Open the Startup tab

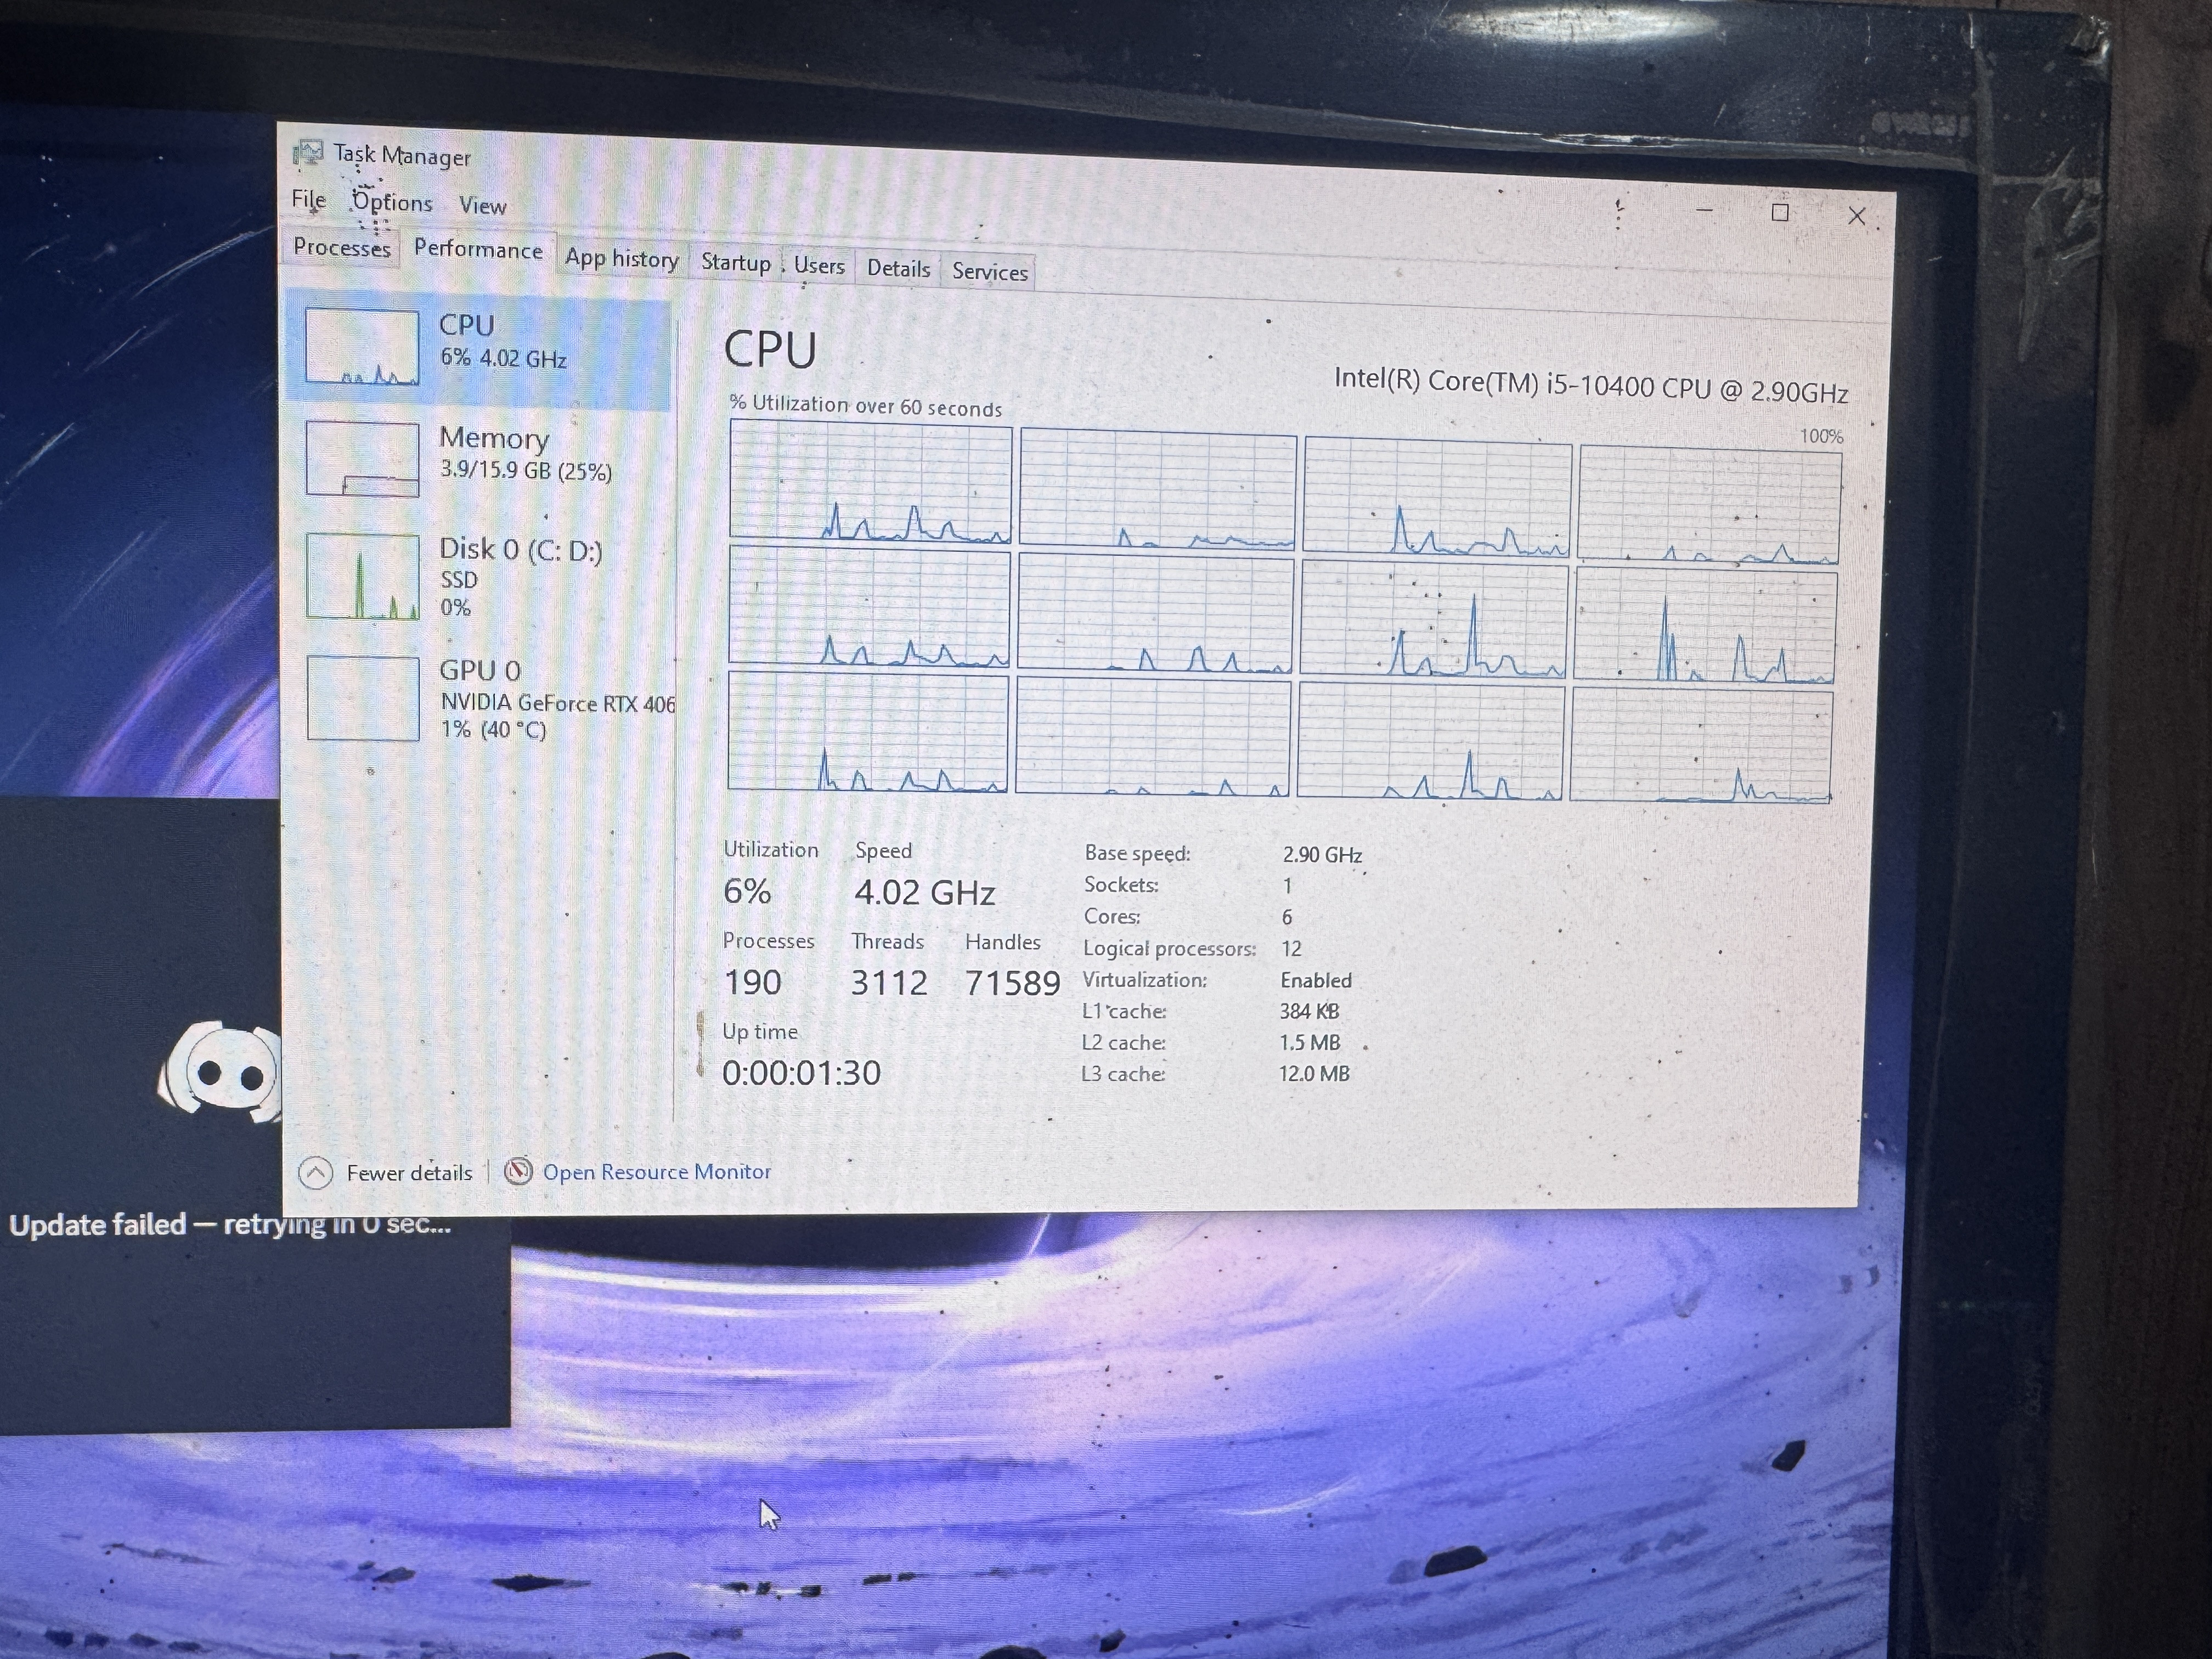point(735,263)
